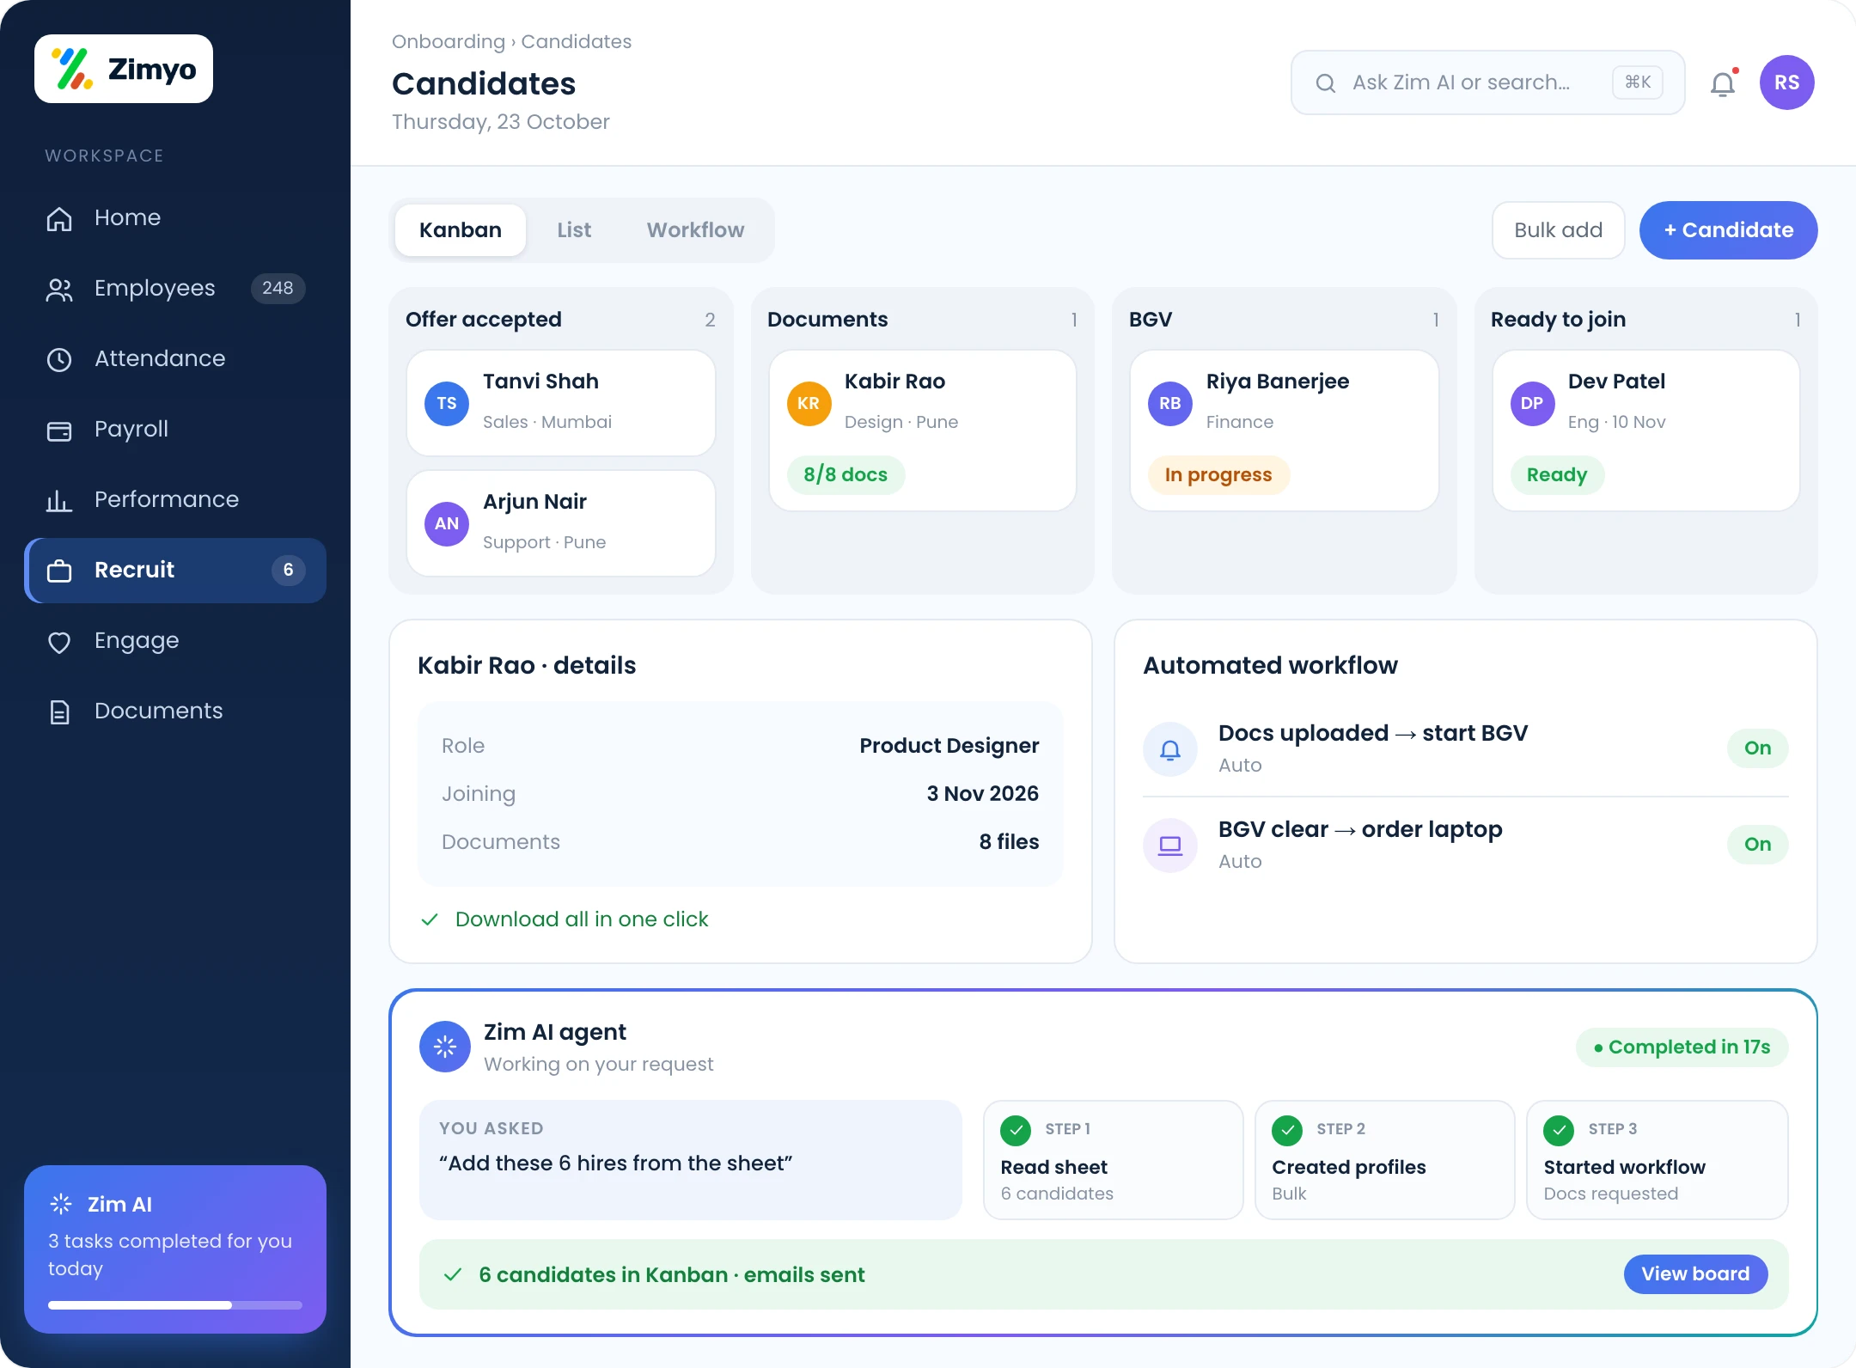Click the Step 3 green checkmark
Screen dimensions: 1856x1368
click(x=1559, y=1130)
